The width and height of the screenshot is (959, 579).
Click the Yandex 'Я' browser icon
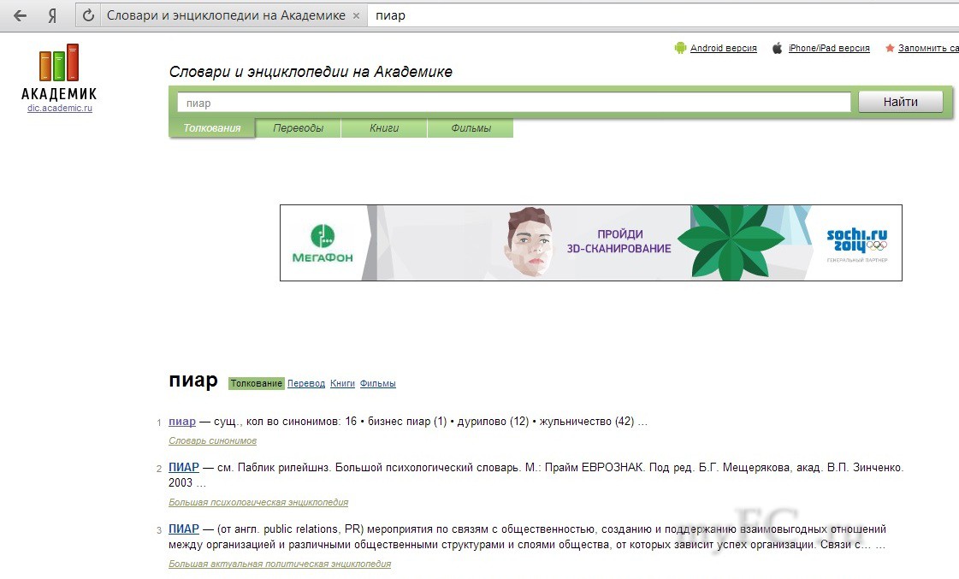(52, 16)
